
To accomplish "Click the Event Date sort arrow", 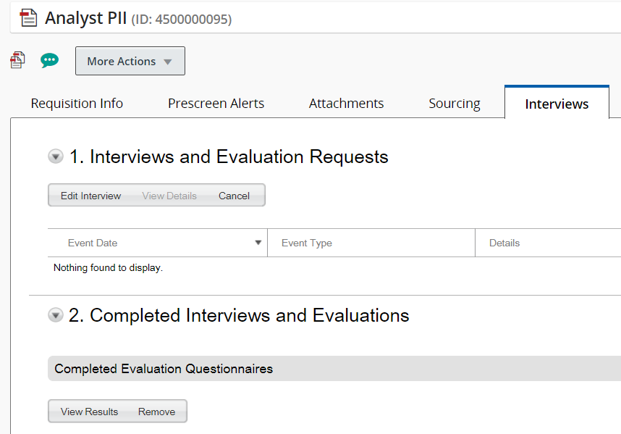I will pyautogui.click(x=258, y=243).
